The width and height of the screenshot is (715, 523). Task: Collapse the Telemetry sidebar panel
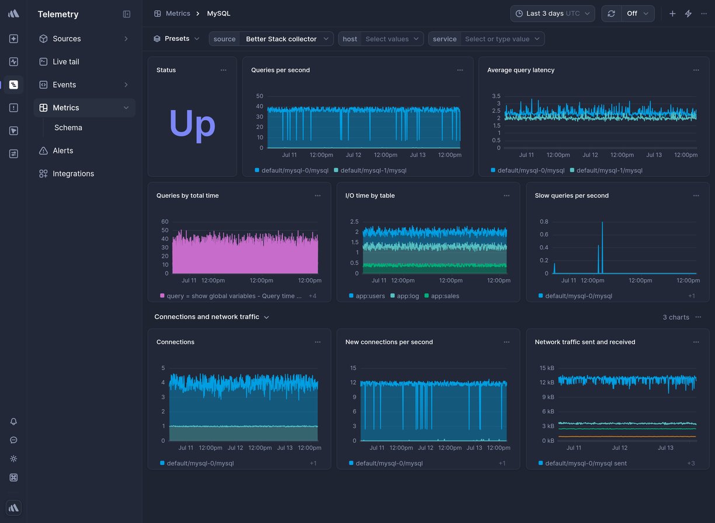[127, 14]
